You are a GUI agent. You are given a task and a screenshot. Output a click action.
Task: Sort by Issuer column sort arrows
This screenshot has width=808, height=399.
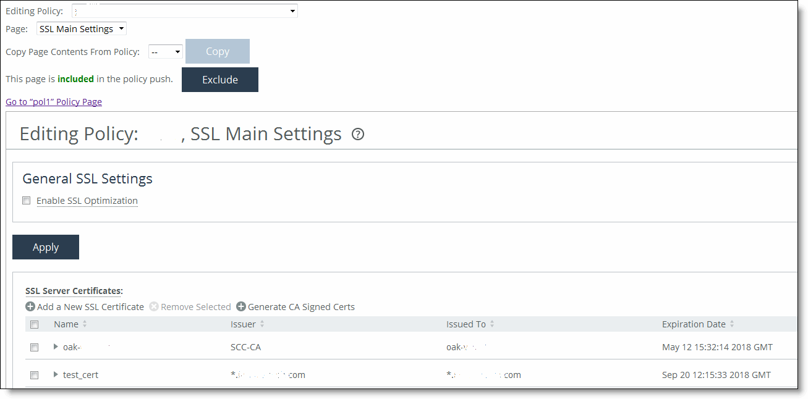[262, 324]
